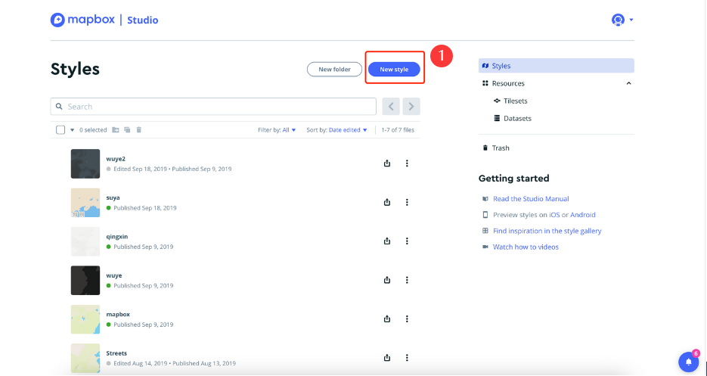Click the trash icon in selection toolbar
Image resolution: width=707 pixels, height=376 pixels.
click(x=139, y=130)
